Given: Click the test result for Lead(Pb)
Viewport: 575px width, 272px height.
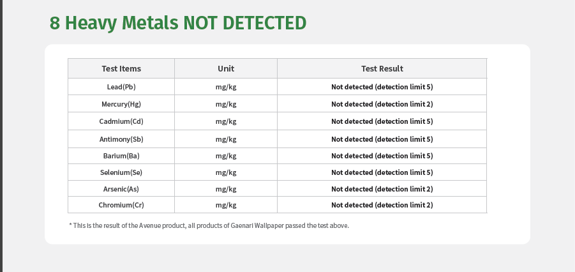Looking at the screenshot, I should pos(382,87).
